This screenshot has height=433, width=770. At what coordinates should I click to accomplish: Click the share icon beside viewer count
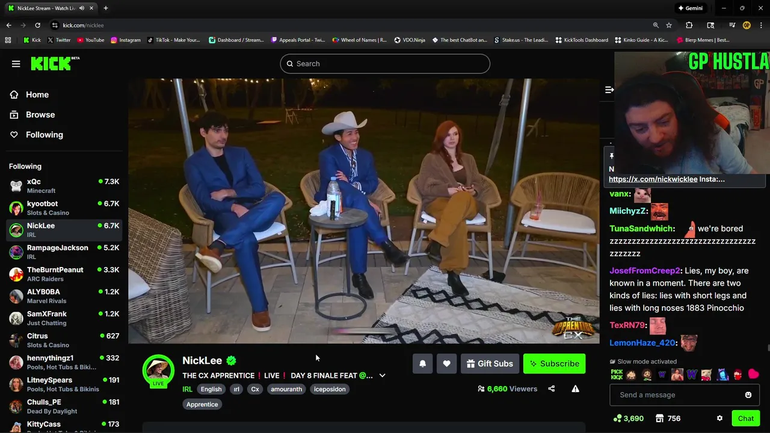[x=552, y=388]
